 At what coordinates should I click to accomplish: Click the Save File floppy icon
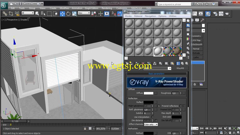click(20, 4)
